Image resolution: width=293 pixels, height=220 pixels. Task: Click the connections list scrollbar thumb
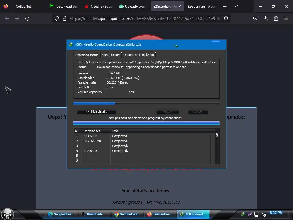tap(217, 135)
